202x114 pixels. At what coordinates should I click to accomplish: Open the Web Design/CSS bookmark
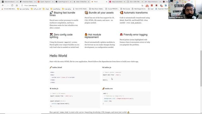139,9
